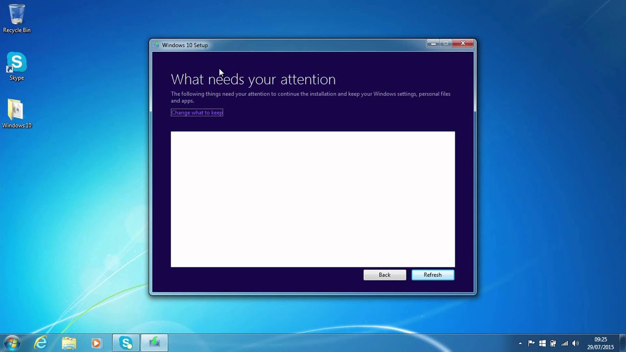Image resolution: width=626 pixels, height=352 pixels.
Task: Show hidden system tray icons arrow
Action: (x=520, y=344)
